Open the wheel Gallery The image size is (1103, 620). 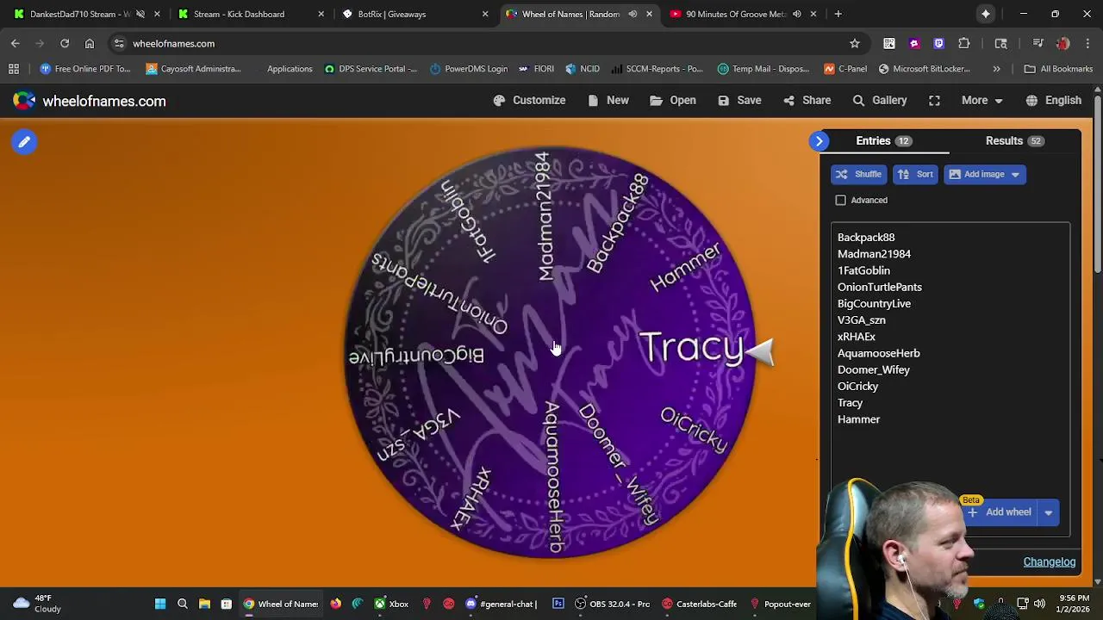pyautogui.click(x=880, y=101)
